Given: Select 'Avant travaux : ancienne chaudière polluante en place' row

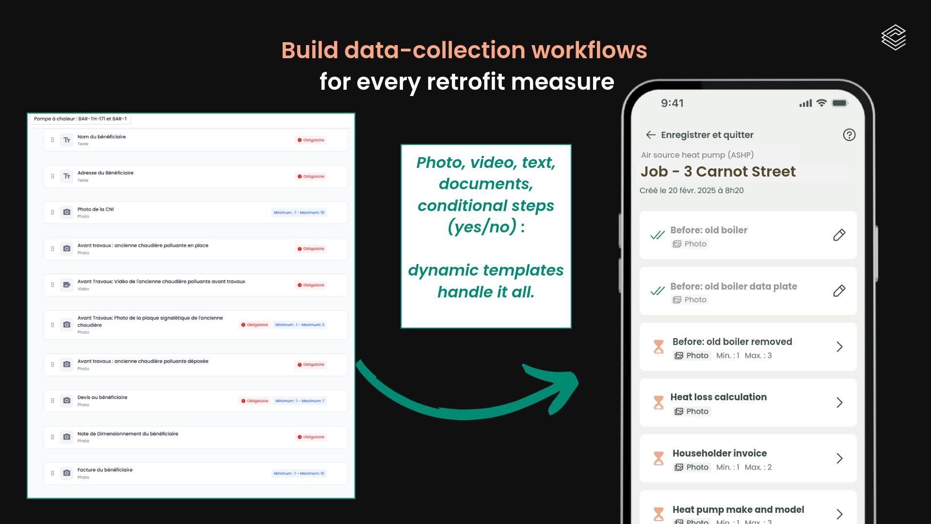Looking at the screenshot, I should point(195,249).
